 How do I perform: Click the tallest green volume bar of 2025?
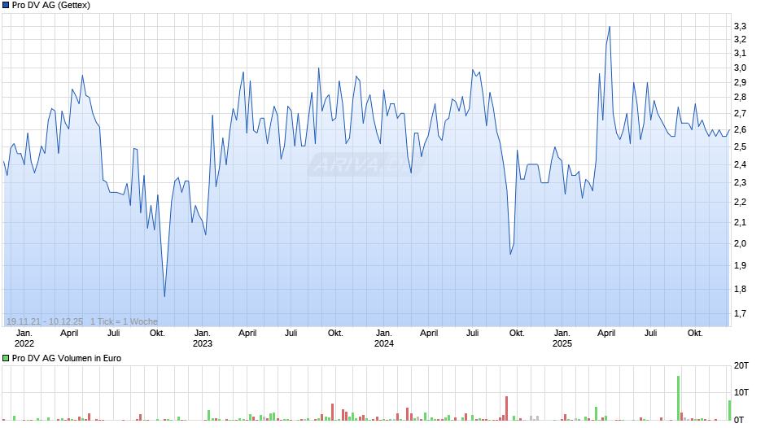(x=678, y=398)
